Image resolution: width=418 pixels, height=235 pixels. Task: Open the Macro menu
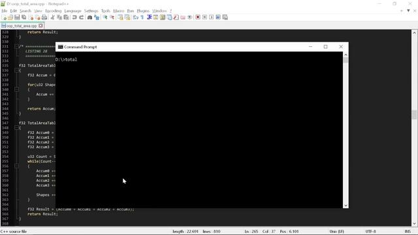[119, 11]
